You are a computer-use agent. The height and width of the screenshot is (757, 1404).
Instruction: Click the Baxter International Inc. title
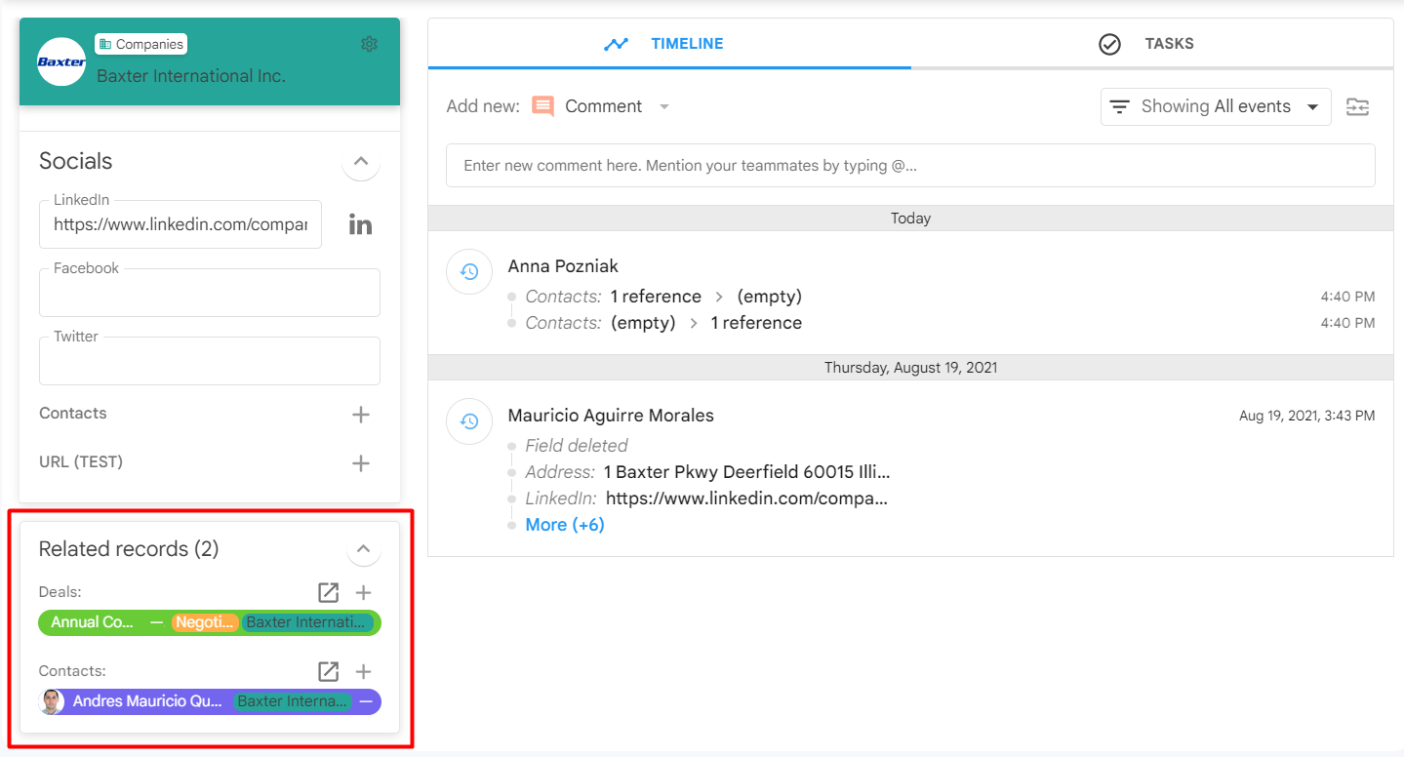[x=191, y=75]
